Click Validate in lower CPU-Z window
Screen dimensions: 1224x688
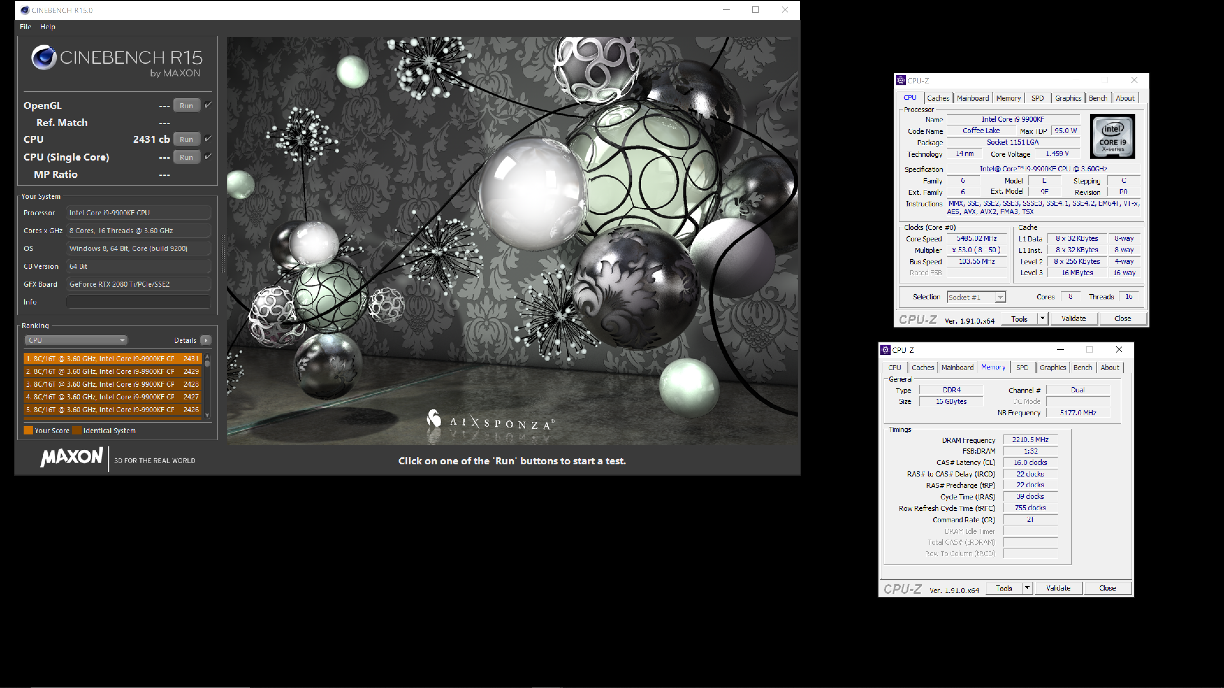tap(1058, 588)
